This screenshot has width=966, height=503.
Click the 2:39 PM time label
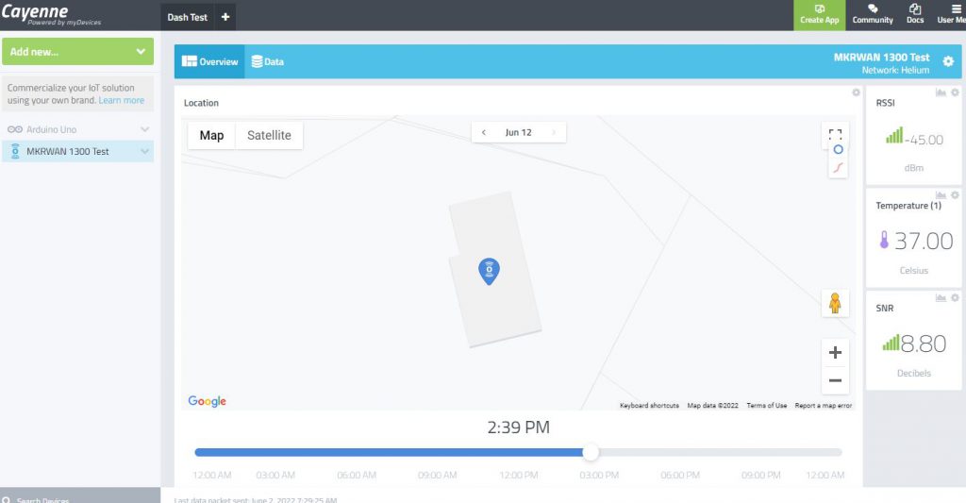(x=518, y=428)
